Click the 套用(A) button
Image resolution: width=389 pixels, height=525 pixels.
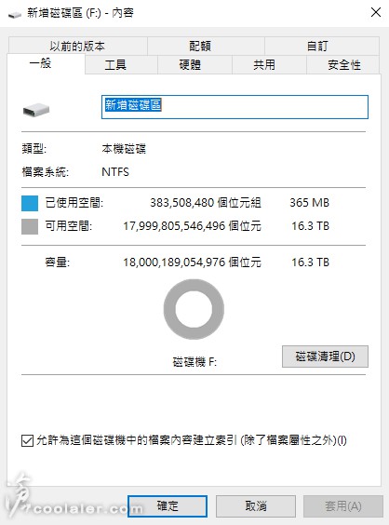pyautogui.click(x=343, y=505)
